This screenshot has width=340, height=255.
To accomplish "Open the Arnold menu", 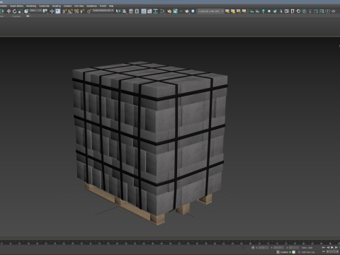I will coord(103,6).
